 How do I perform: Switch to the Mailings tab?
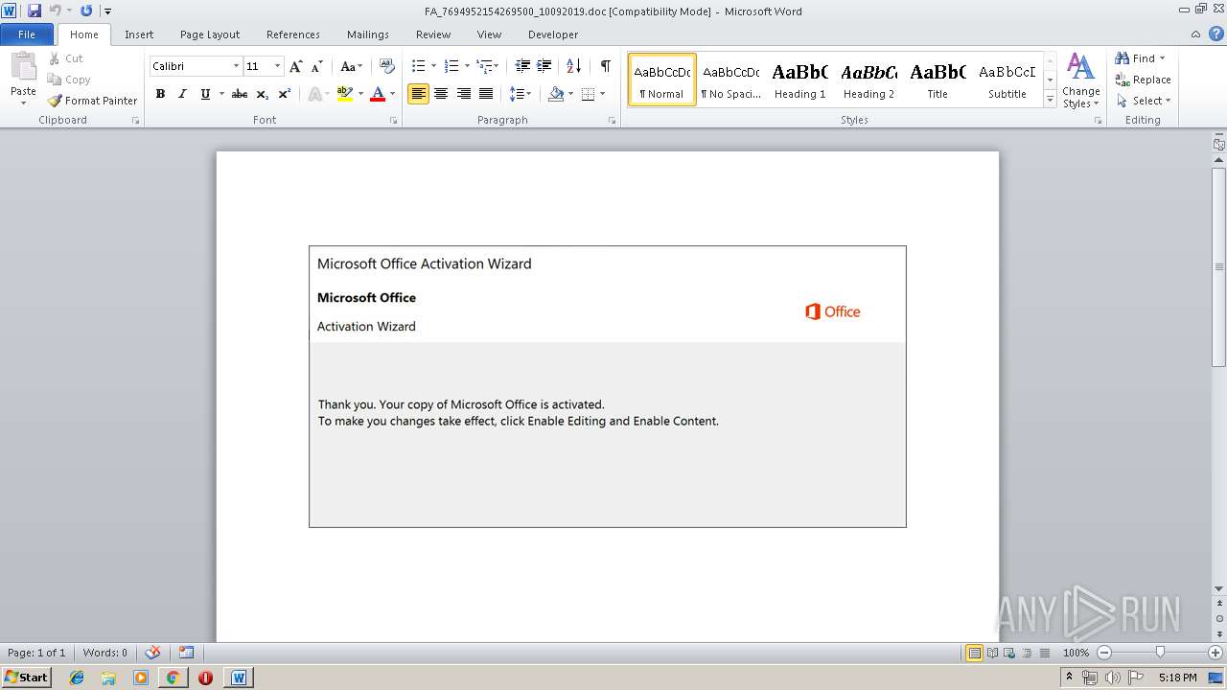click(x=368, y=34)
